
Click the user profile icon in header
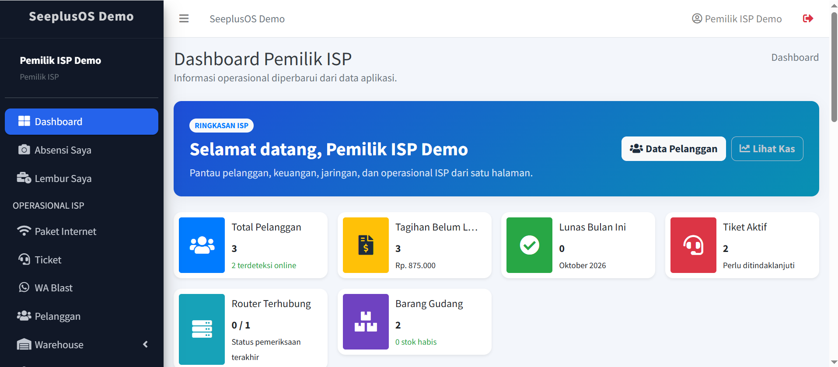tap(697, 18)
